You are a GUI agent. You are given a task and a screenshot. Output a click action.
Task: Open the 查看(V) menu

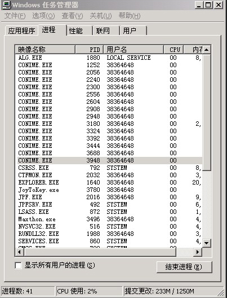pyautogui.click(x=73, y=16)
